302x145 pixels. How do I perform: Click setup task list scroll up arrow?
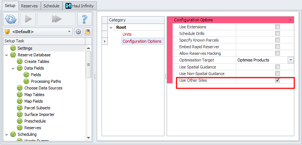pos(88,48)
